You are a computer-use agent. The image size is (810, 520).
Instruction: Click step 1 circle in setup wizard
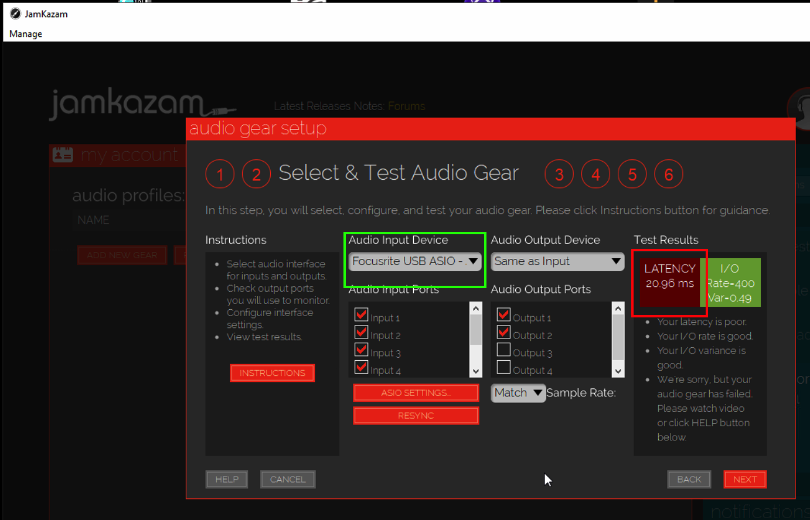click(220, 174)
